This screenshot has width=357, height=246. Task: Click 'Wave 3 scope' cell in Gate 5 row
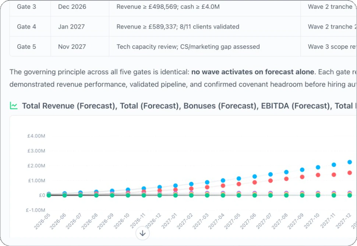point(329,47)
